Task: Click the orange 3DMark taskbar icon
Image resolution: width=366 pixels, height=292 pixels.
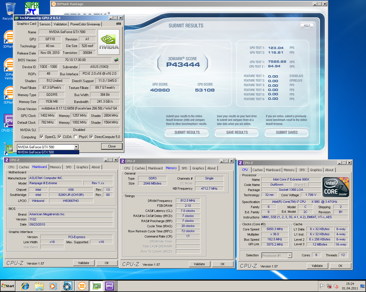Action: [x=82, y=286]
